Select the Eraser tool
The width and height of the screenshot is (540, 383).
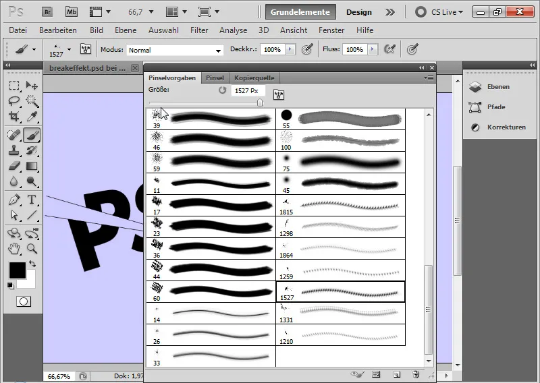(x=14, y=166)
